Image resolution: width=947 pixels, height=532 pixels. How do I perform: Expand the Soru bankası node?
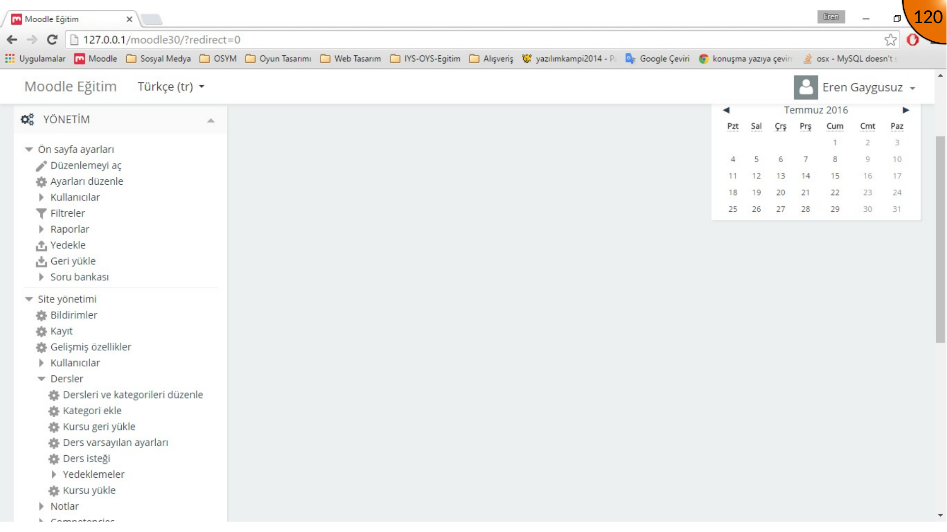click(x=41, y=277)
